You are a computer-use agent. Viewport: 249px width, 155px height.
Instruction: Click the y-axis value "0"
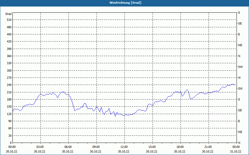pyautogui.click(x=11, y=143)
